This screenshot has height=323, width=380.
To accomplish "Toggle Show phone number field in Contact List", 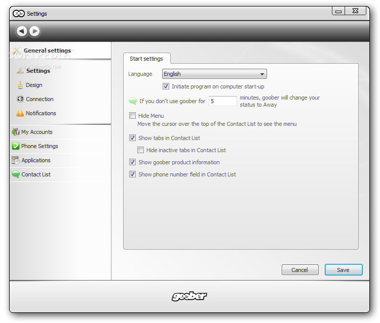I will 133,174.
